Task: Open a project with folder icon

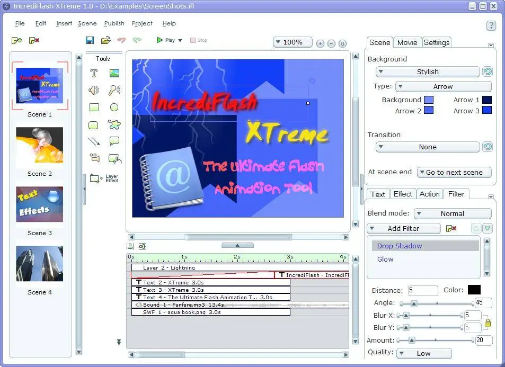Action: 105,40
